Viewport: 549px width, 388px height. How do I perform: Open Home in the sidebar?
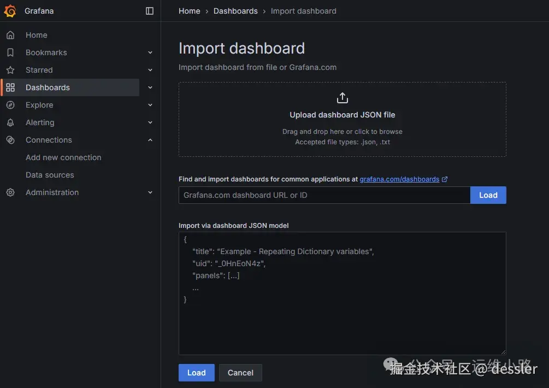coord(37,35)
